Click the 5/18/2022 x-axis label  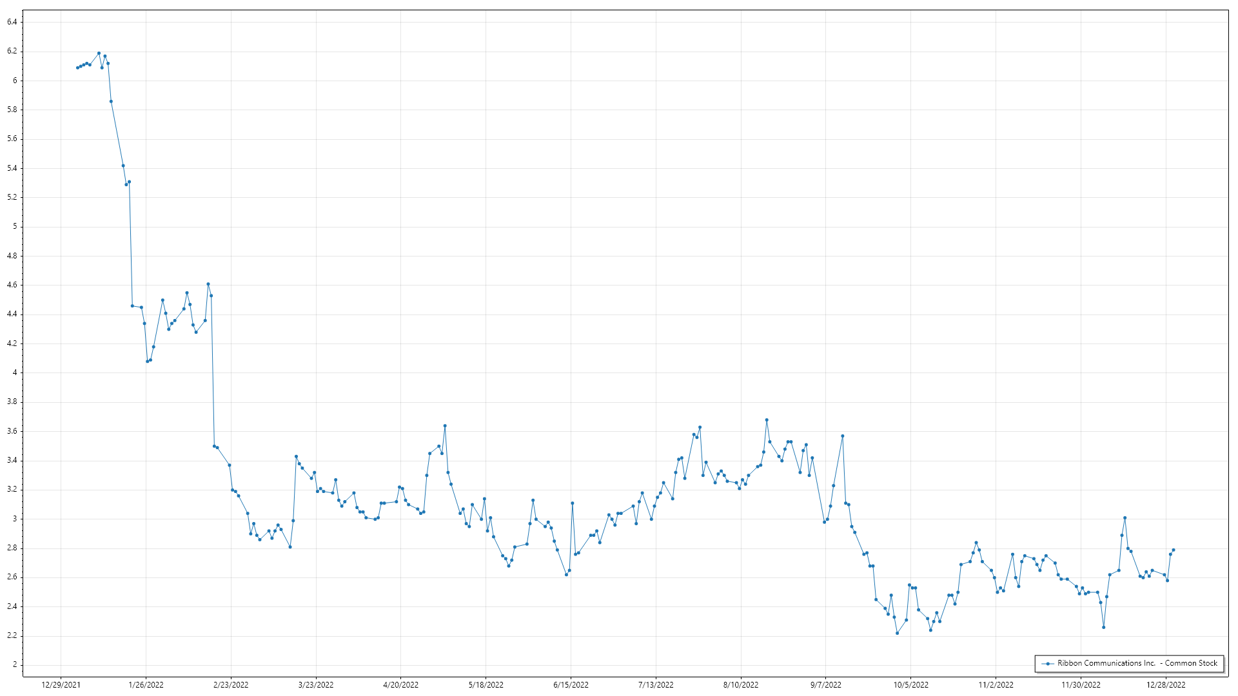pyautogui.click(x=486, y=685)
